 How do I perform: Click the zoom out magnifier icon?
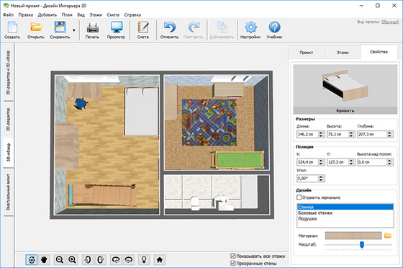coord(60,260)
